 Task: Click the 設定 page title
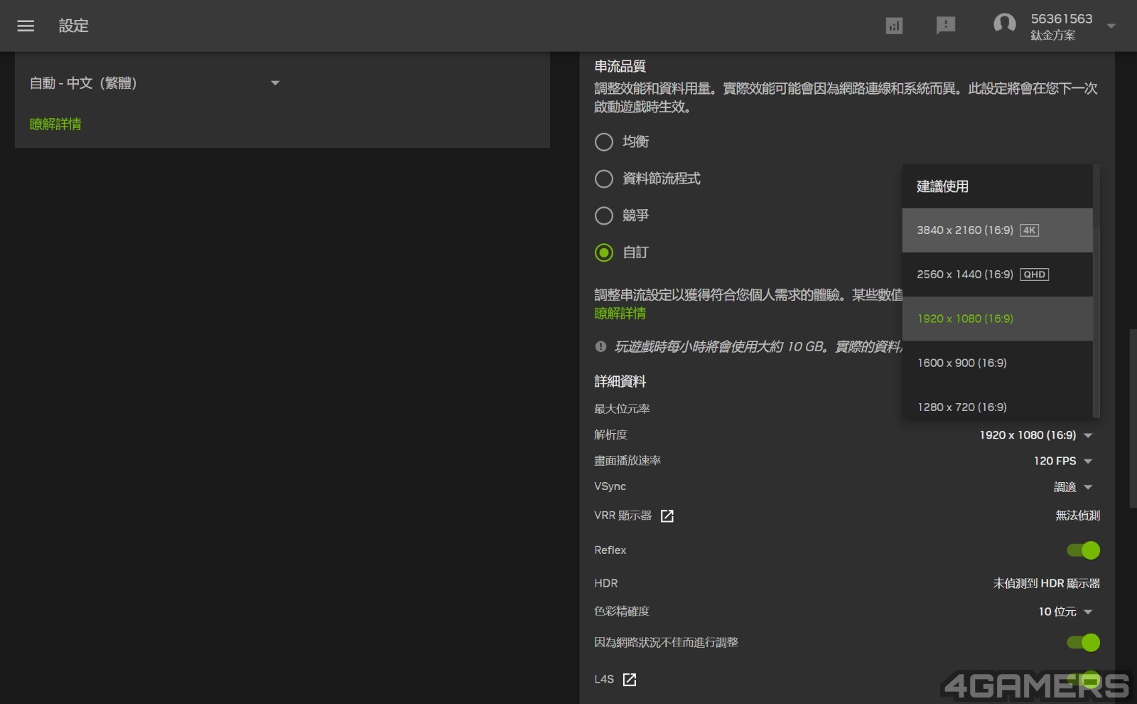coord(73,26)
